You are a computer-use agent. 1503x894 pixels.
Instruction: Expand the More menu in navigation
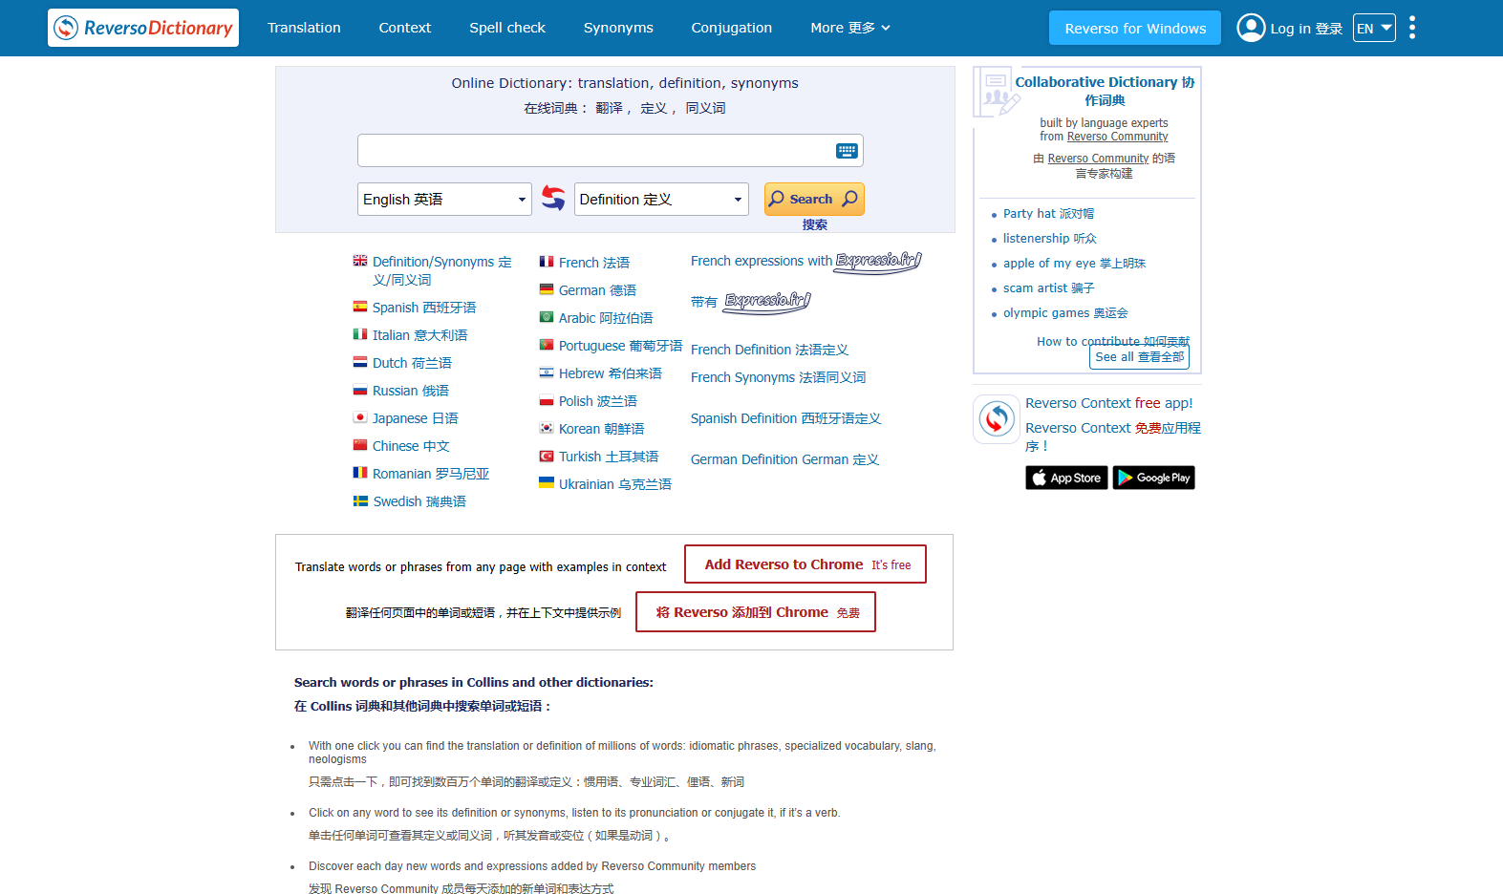click(850, 28)
